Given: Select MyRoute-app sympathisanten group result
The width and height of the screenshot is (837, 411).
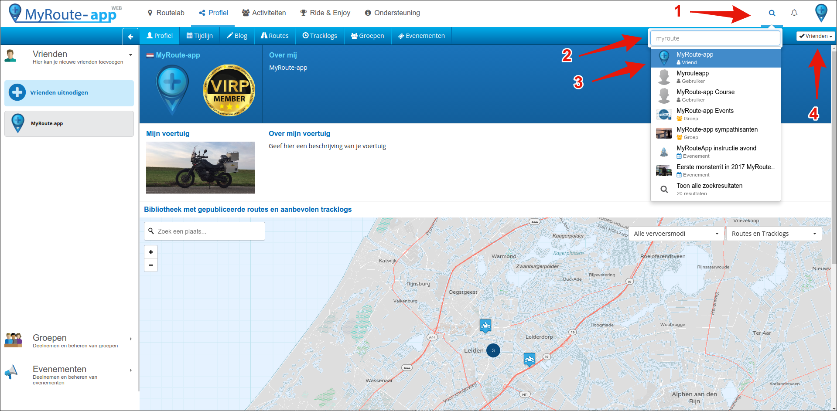Looking at the screenshot, I should click(x=715, y=133).
